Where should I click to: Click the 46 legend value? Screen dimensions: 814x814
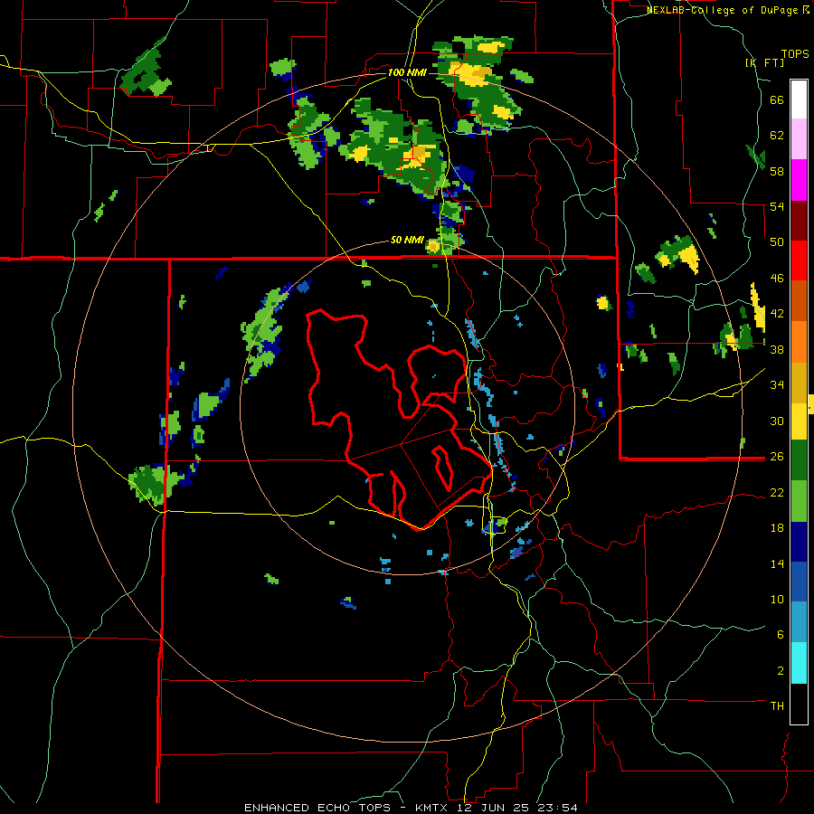(x=777, y=279)
